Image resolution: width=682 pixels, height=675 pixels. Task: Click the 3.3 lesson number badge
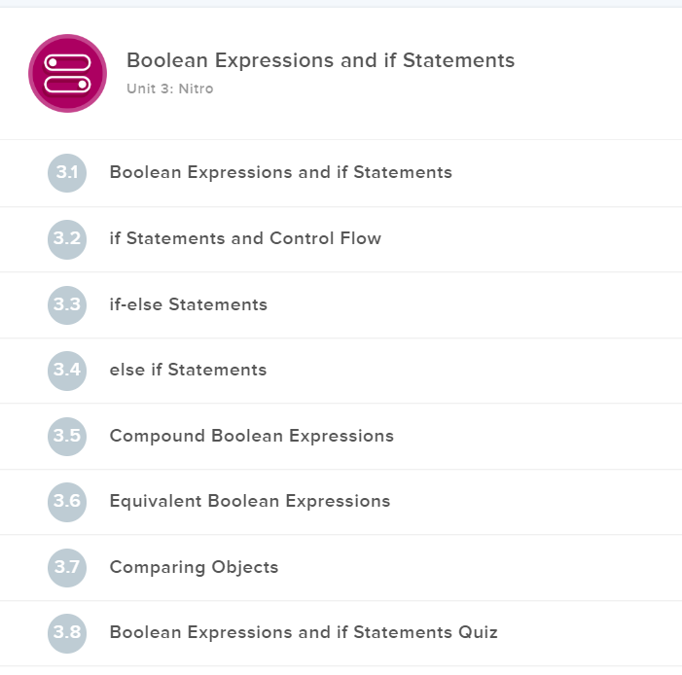click(x=67, y=304)
